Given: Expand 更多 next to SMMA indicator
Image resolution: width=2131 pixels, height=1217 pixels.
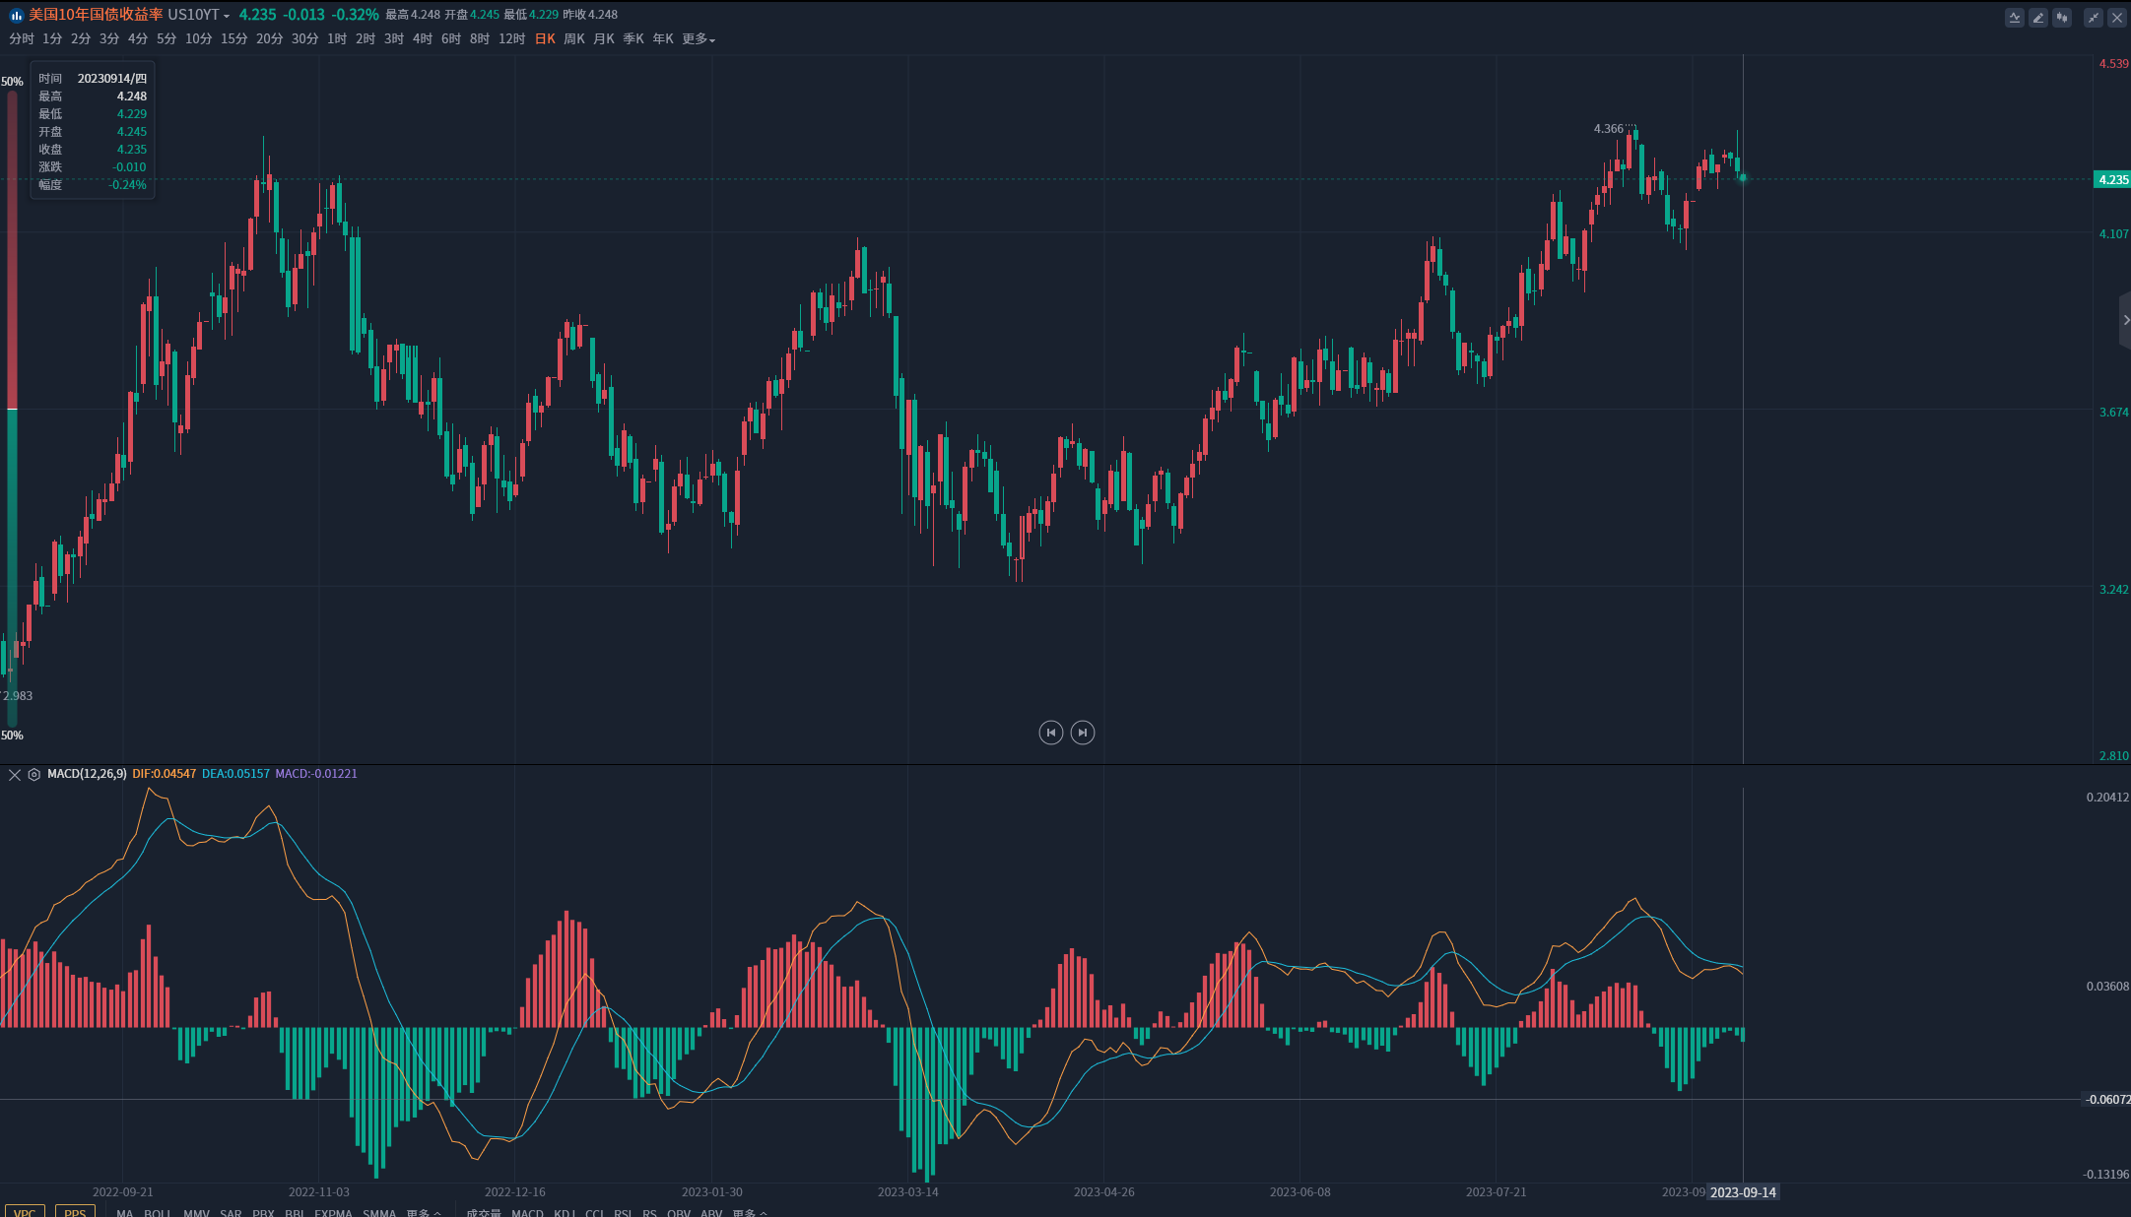Looking at the screenshot, I should coord(424,1212).
